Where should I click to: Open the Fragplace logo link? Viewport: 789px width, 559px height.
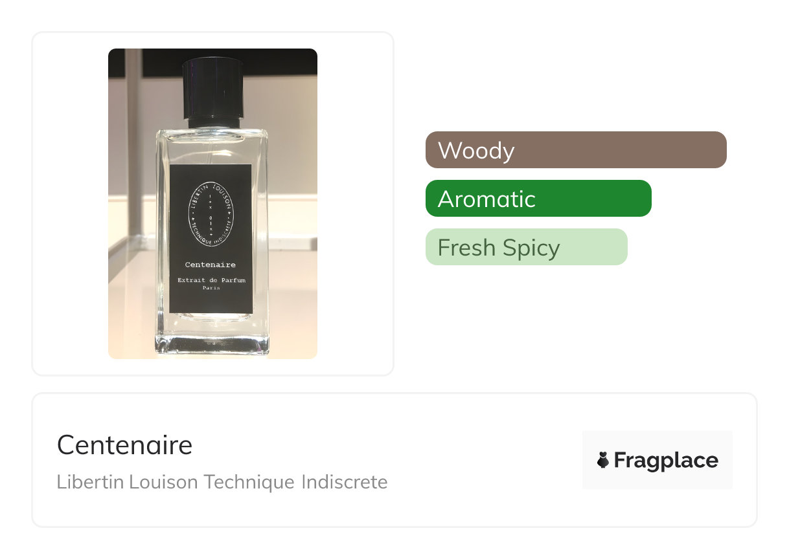coord(657,460)
